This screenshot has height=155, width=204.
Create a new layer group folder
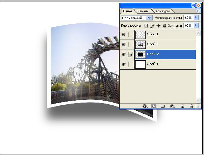click(x=162, y=106)
